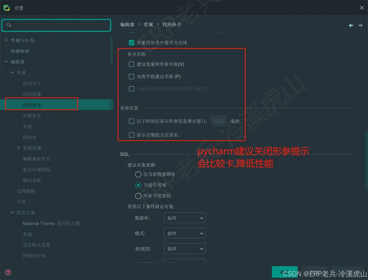Screen dimensions: 368x280
Task: Open the 表/视图 dropdown
Action: (x=184, y=248)
